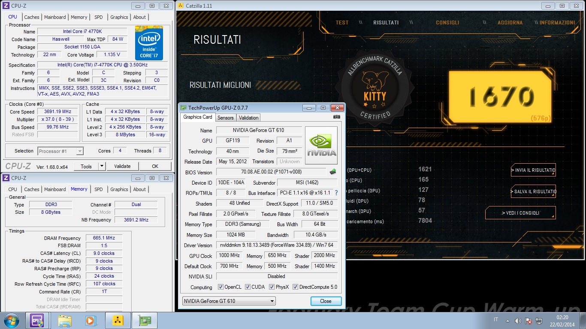586x329 pixels.
Task: Open the Catzilla taskbar icon
Action: pos(117,320)
